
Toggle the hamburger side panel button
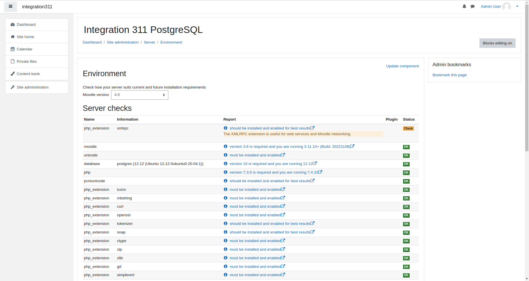tap(11, 7)
